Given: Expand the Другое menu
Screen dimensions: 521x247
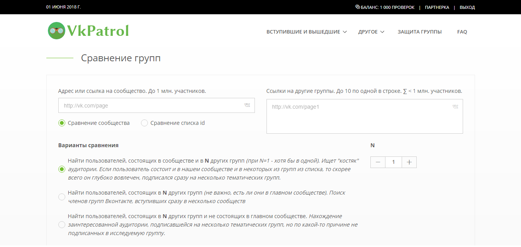Looking at the screenshot, I should [x=371, y=32].
